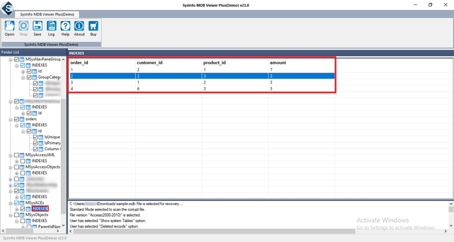
Task: Expand the ParentIdNam tree node
Action: point(23,227)
